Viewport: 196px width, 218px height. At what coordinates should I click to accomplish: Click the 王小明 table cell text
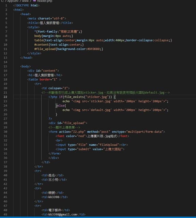(53, 180)
